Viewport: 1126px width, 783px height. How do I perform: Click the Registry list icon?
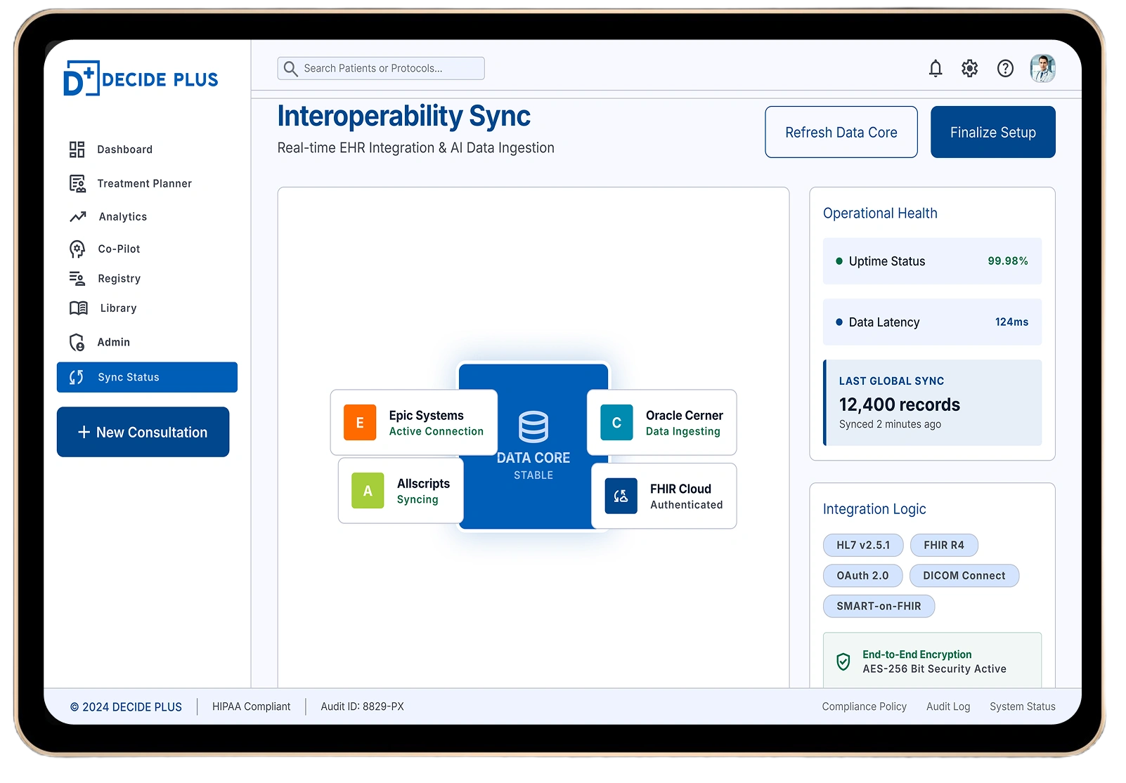coord(77,279)
